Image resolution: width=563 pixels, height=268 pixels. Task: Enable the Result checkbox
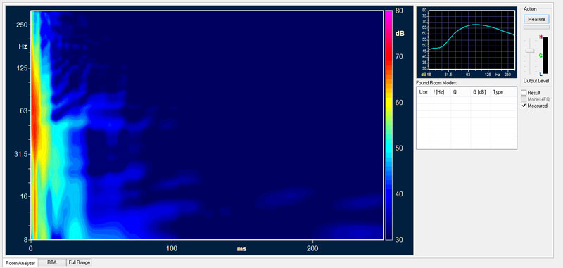pos(524,93)
